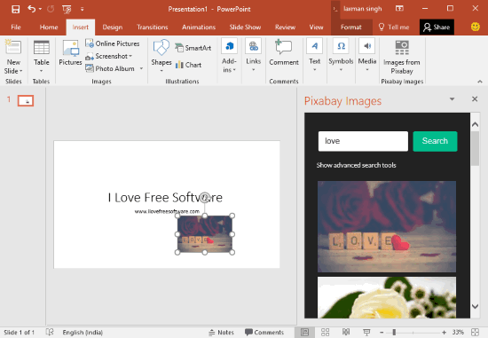
Task: Fit slide to current window
Action: (x=475, y=333)
